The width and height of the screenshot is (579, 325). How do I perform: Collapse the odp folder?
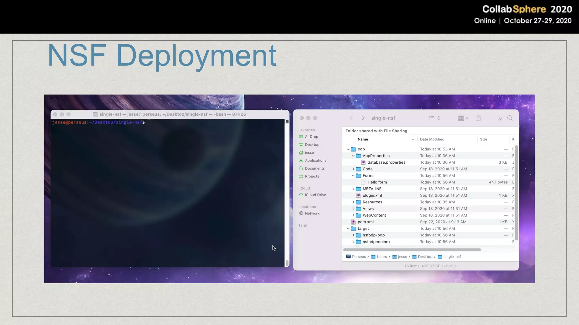click(348, 149)
